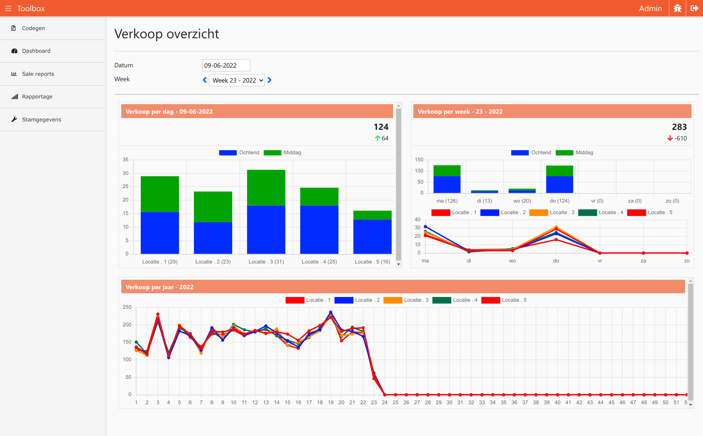The image size is (703, 436).
Task: Toggle Ochtend legend in daily chart
Action: tap(239, 153)
